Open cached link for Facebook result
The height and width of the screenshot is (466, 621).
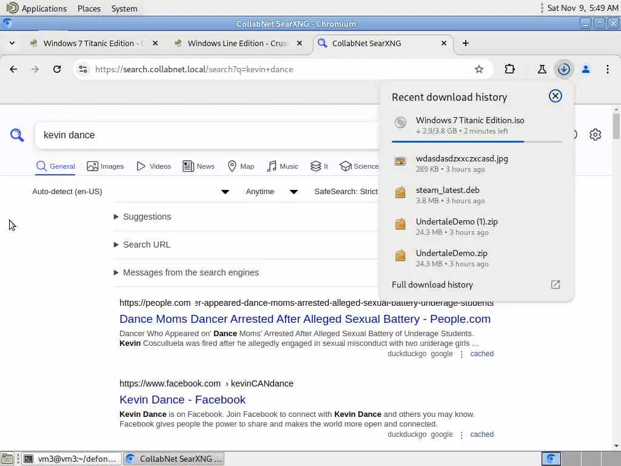coord(482,434)
